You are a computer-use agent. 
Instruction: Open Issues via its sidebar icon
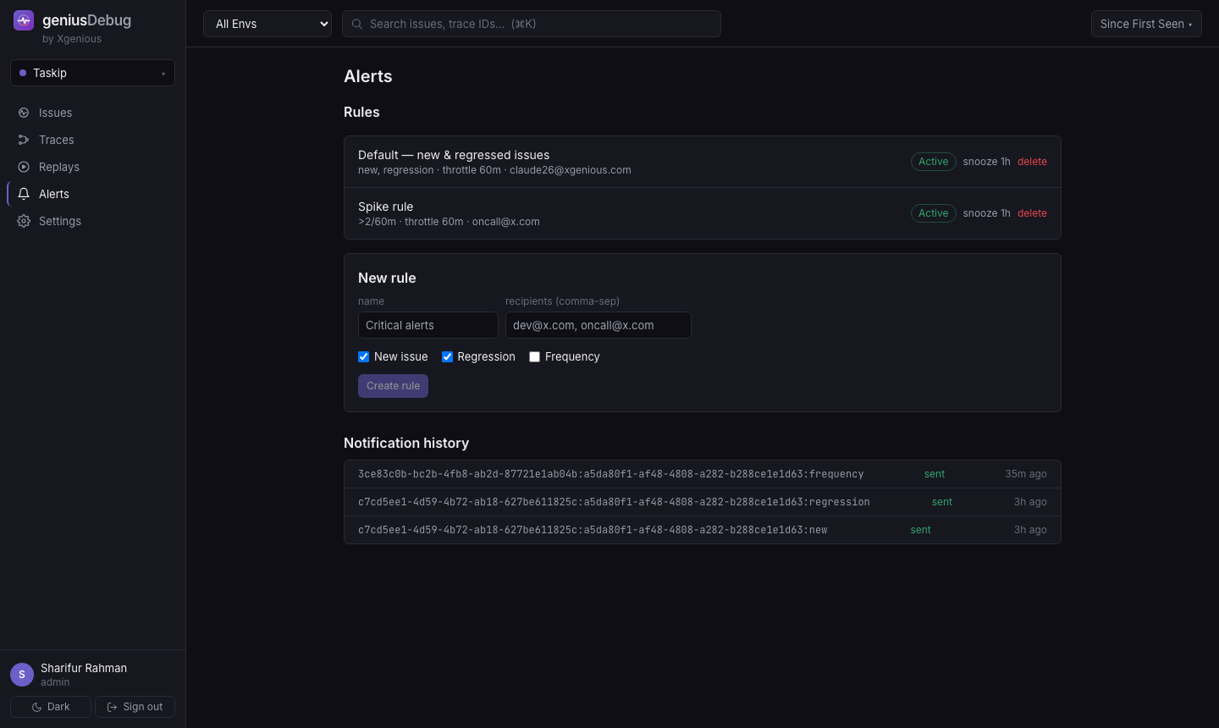coord(24,113)
